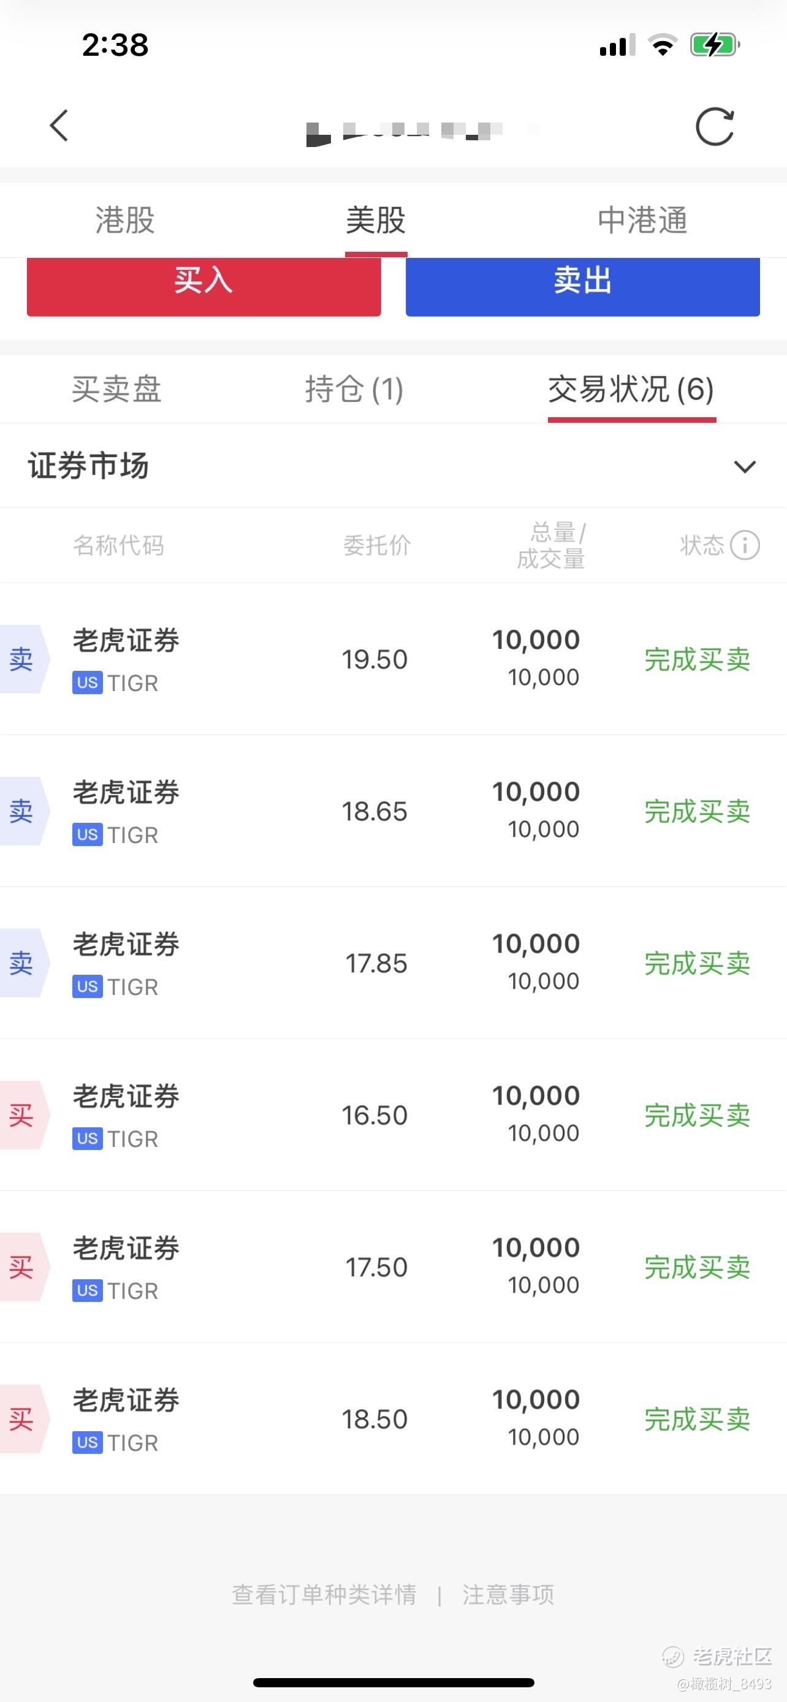Expand the 证券市场 dropdown chevron
787x1702 pixels.
pos(745,466)
